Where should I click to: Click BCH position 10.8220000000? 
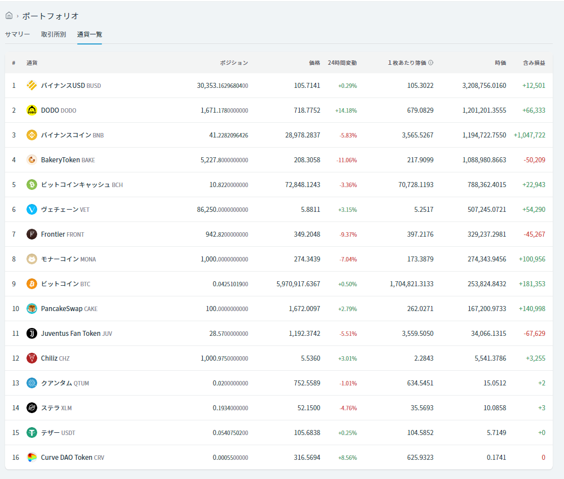(229, 185)
